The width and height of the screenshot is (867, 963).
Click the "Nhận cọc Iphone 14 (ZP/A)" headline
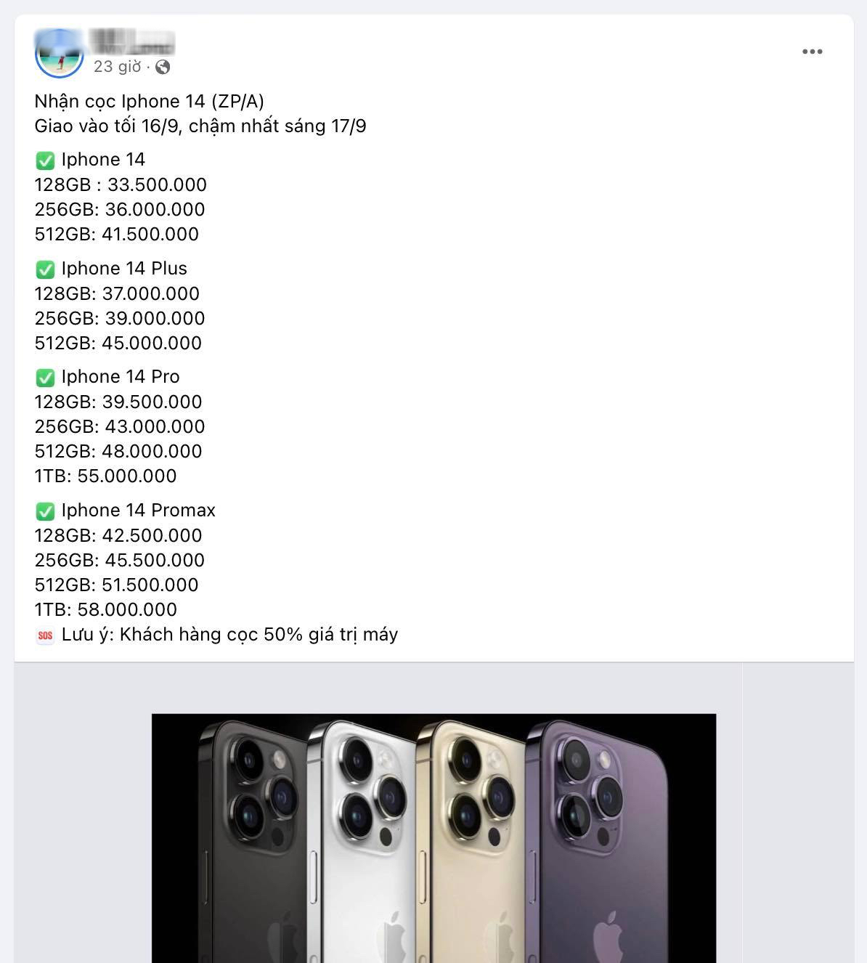click(149, 102)
